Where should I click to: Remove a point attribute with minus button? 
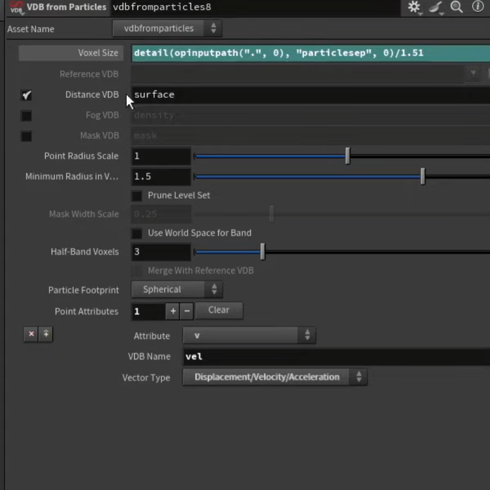point(187,311)
